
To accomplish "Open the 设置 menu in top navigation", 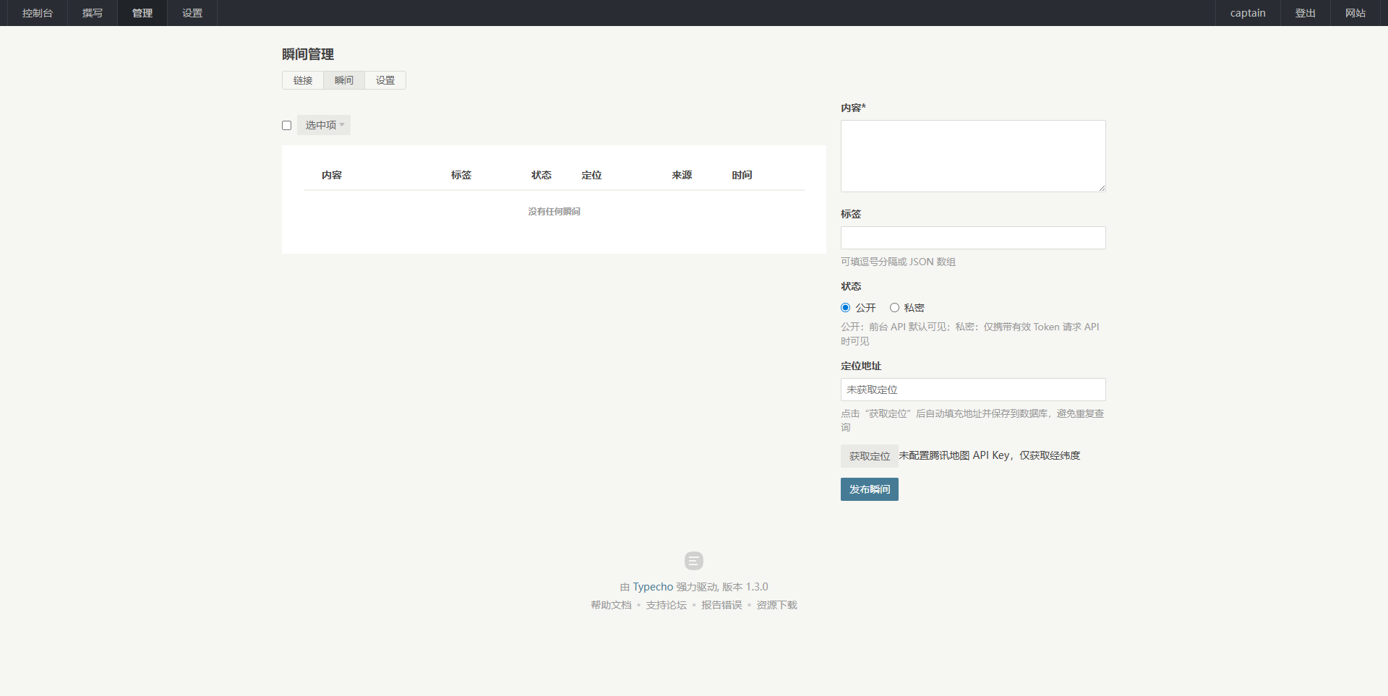I will coord(192,13).
